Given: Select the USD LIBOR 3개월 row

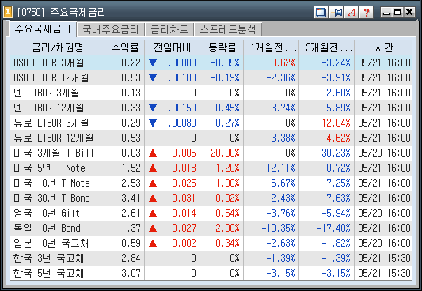Looking at the screenshot, I should pos(211,63).
